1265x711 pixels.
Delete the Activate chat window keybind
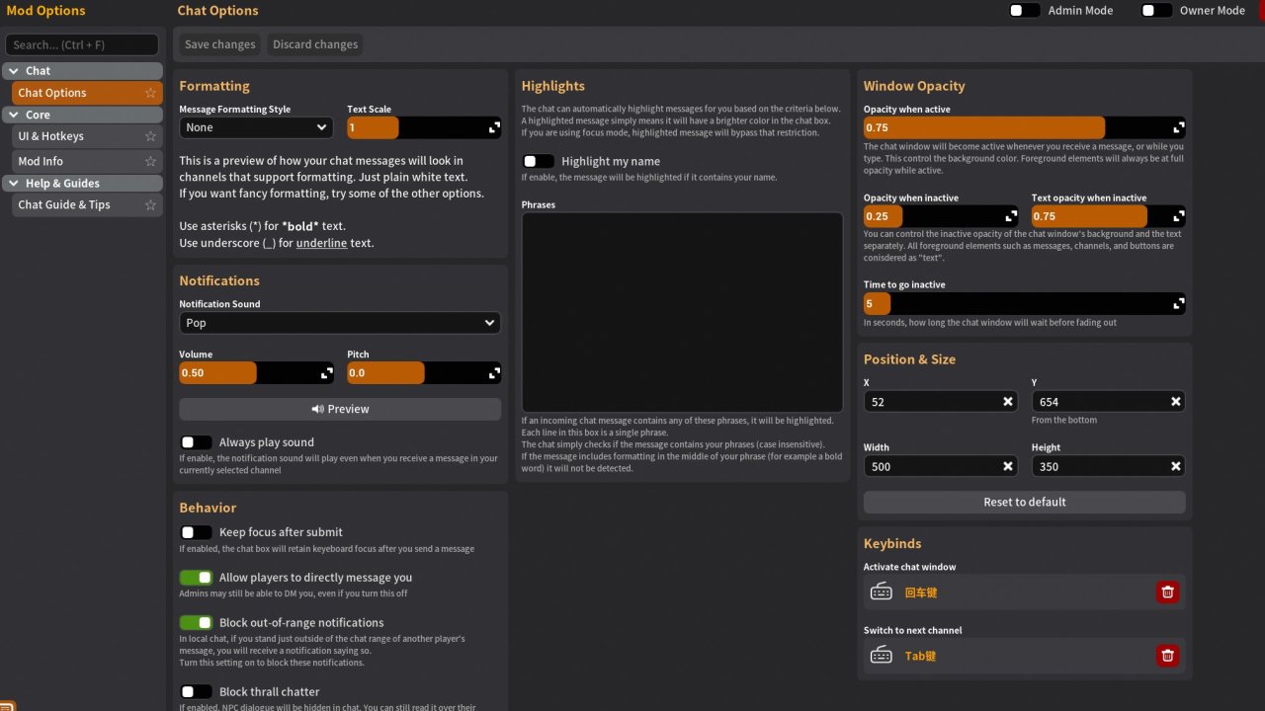coord(1167,592)
